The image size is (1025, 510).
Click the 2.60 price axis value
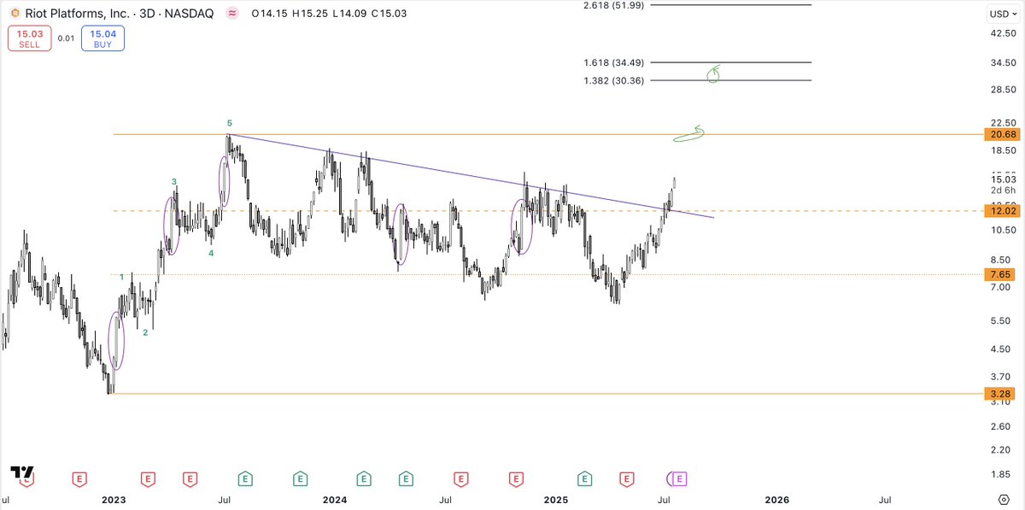[1000, 425]
